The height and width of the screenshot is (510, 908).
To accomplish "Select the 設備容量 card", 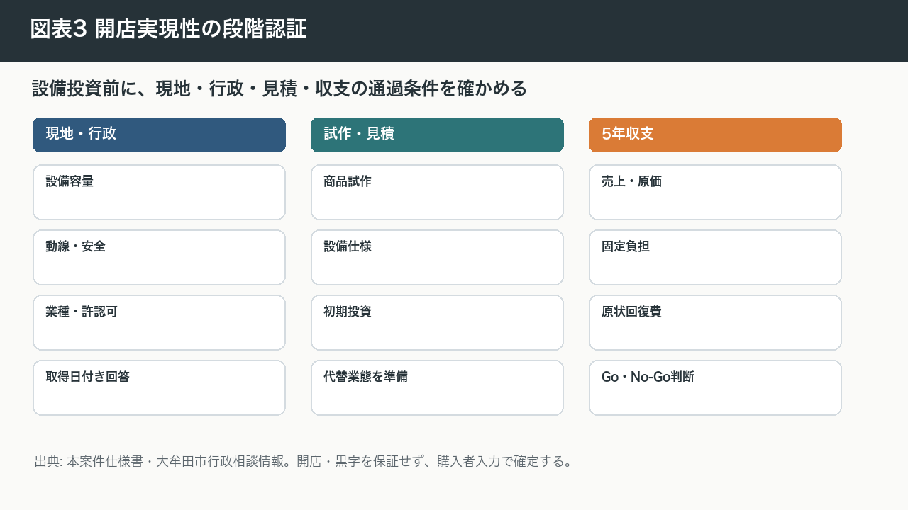I will pos(159,193).
